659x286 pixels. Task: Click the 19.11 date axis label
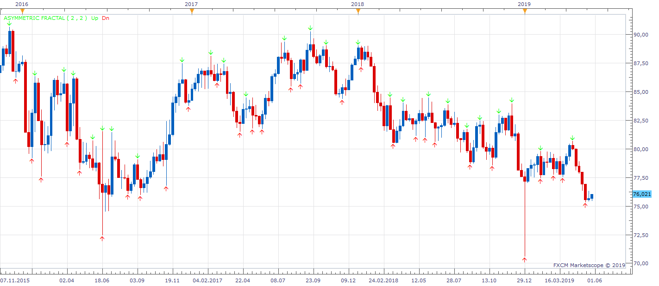(x=172, y=280)
